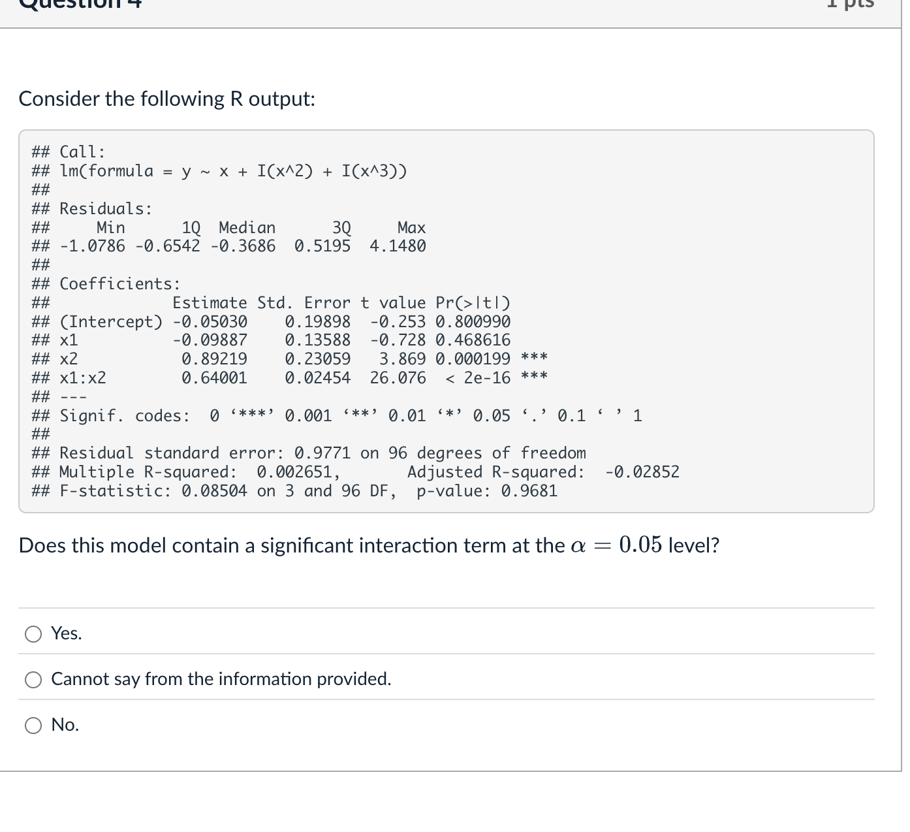
Task: Click the F-statistic line with p-value 0.9681
Action: click(x=295, y=491)
